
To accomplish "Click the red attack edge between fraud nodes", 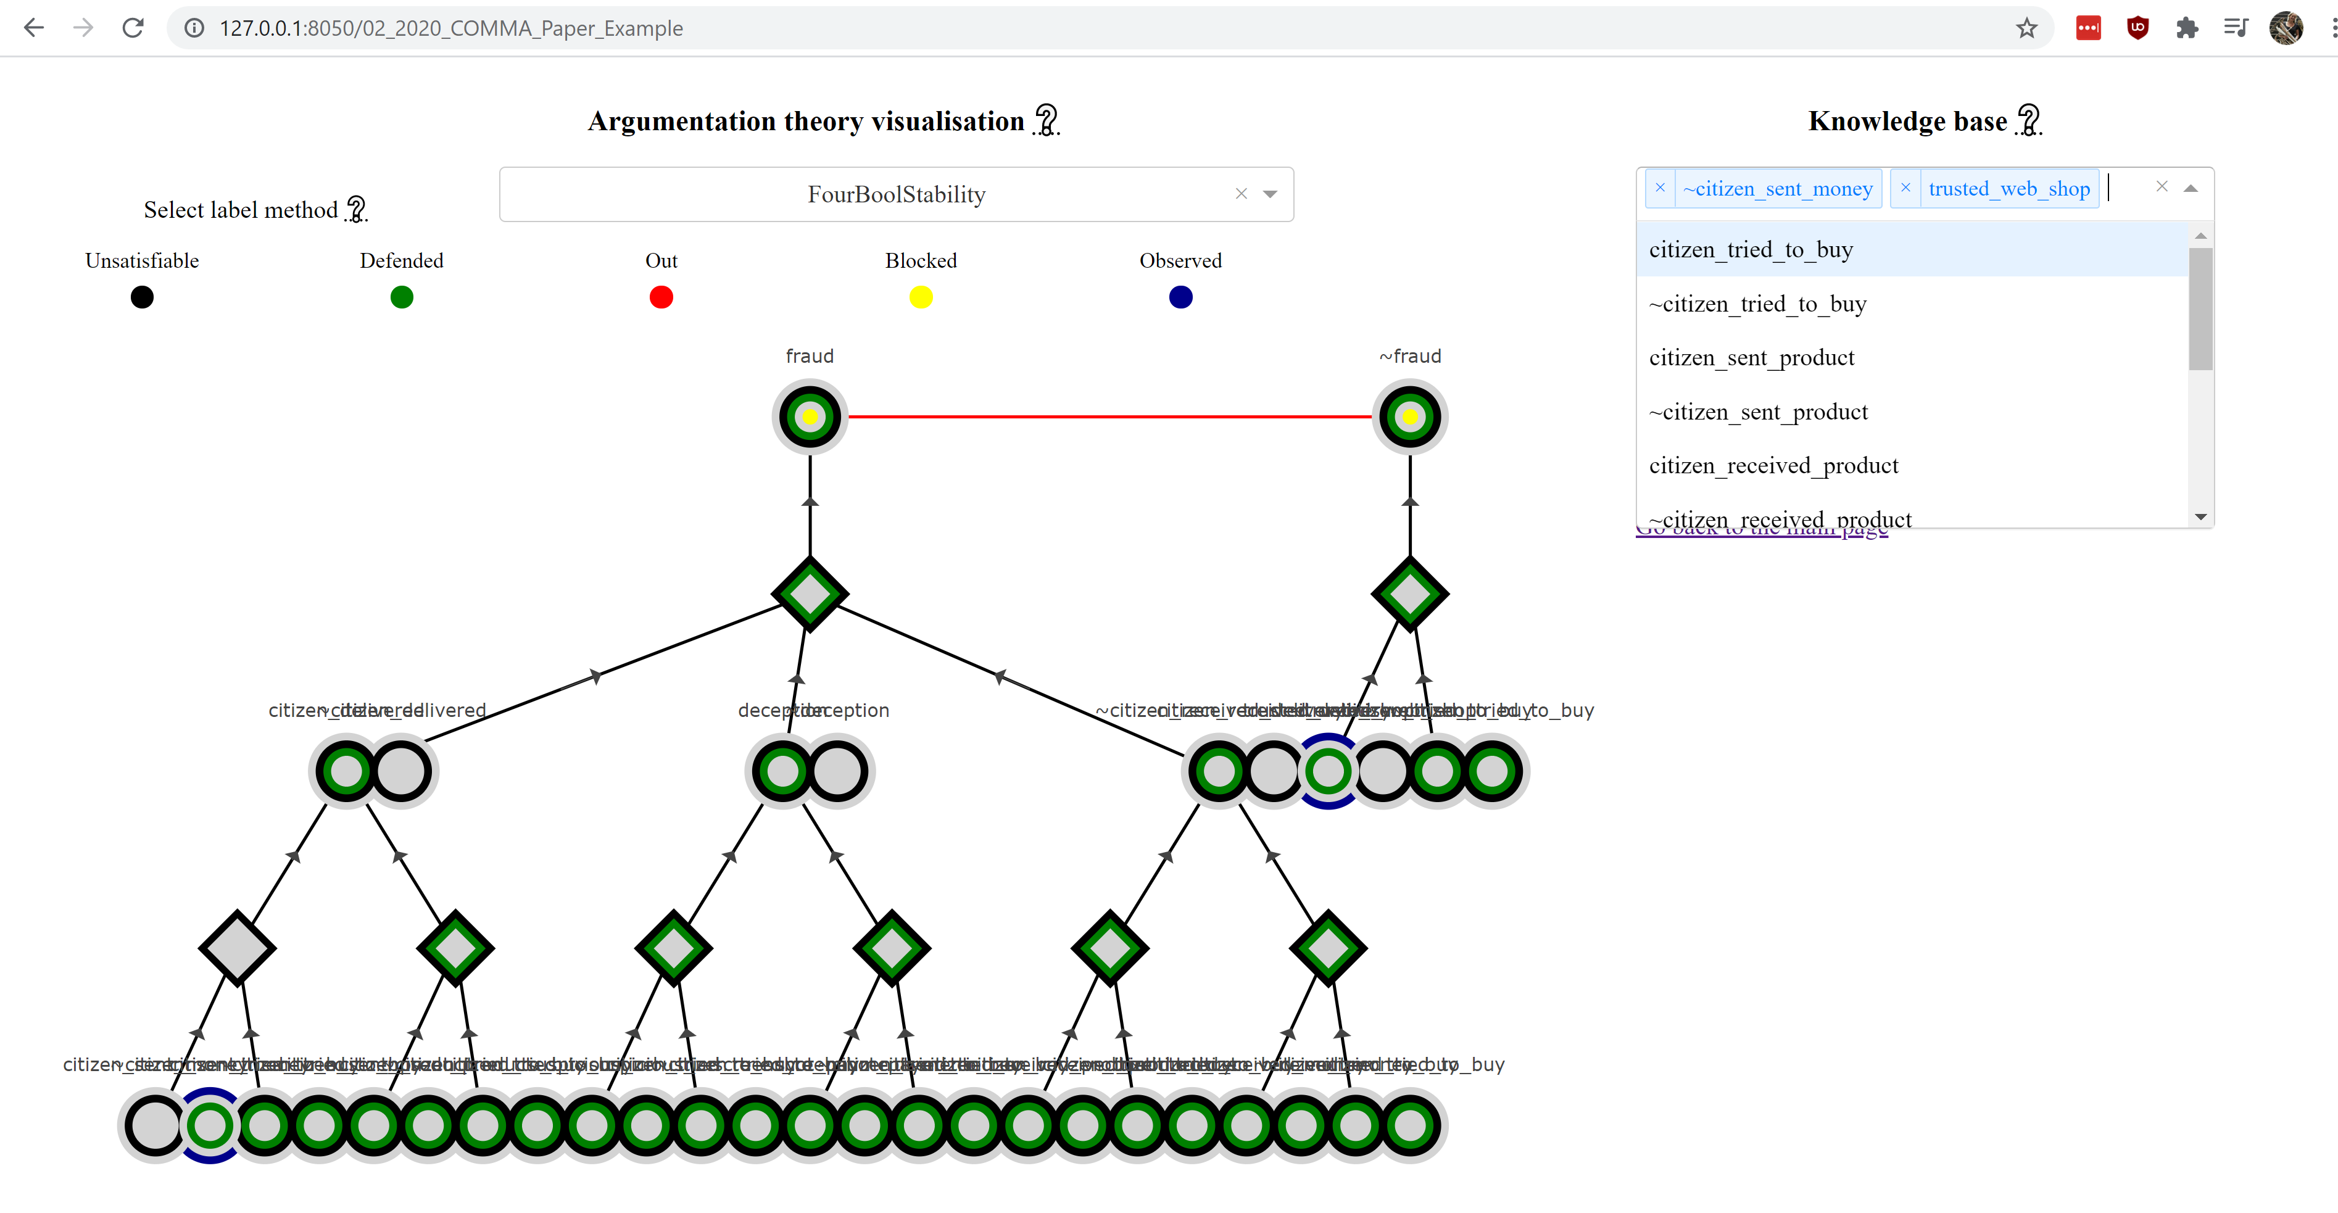I will pyautogui.click(x=1109, y=417).
